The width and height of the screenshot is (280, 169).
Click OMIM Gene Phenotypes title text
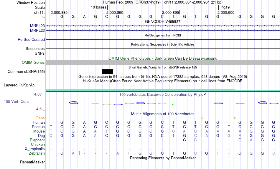pyautogui.click(x=163, y=58)
